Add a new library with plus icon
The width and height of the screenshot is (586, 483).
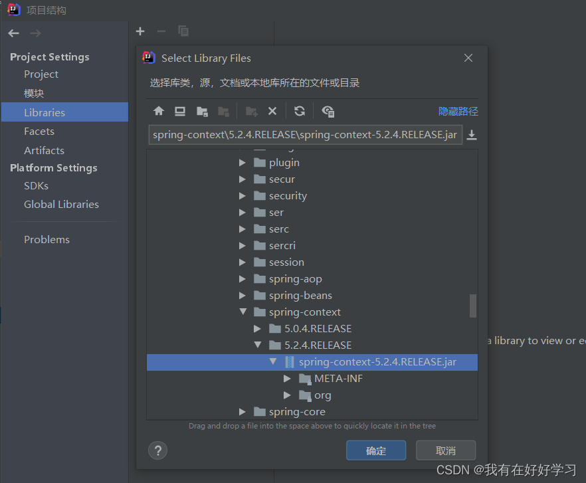click(140, 31)
